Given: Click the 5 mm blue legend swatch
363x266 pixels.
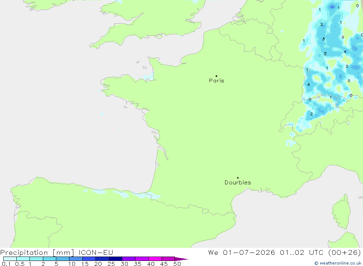Looking at the screenshot, I should point(62,259).
